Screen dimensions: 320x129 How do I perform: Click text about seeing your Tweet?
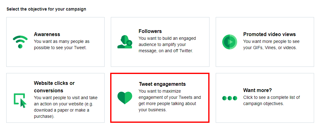[x=62, y=45]
